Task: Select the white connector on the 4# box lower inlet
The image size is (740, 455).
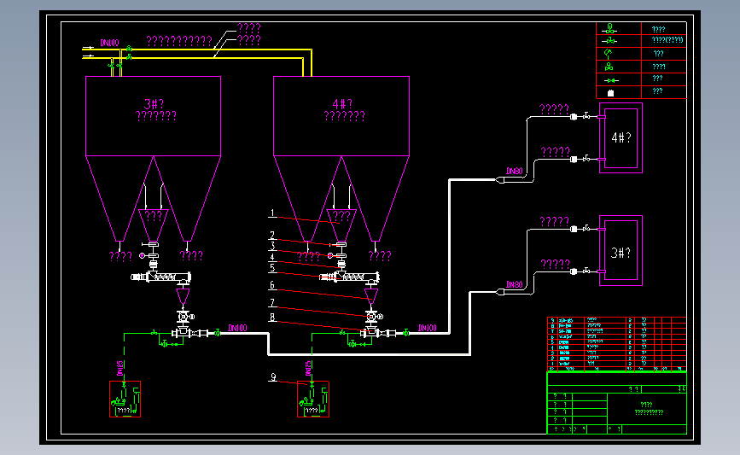Action: [x=574, y=160]
